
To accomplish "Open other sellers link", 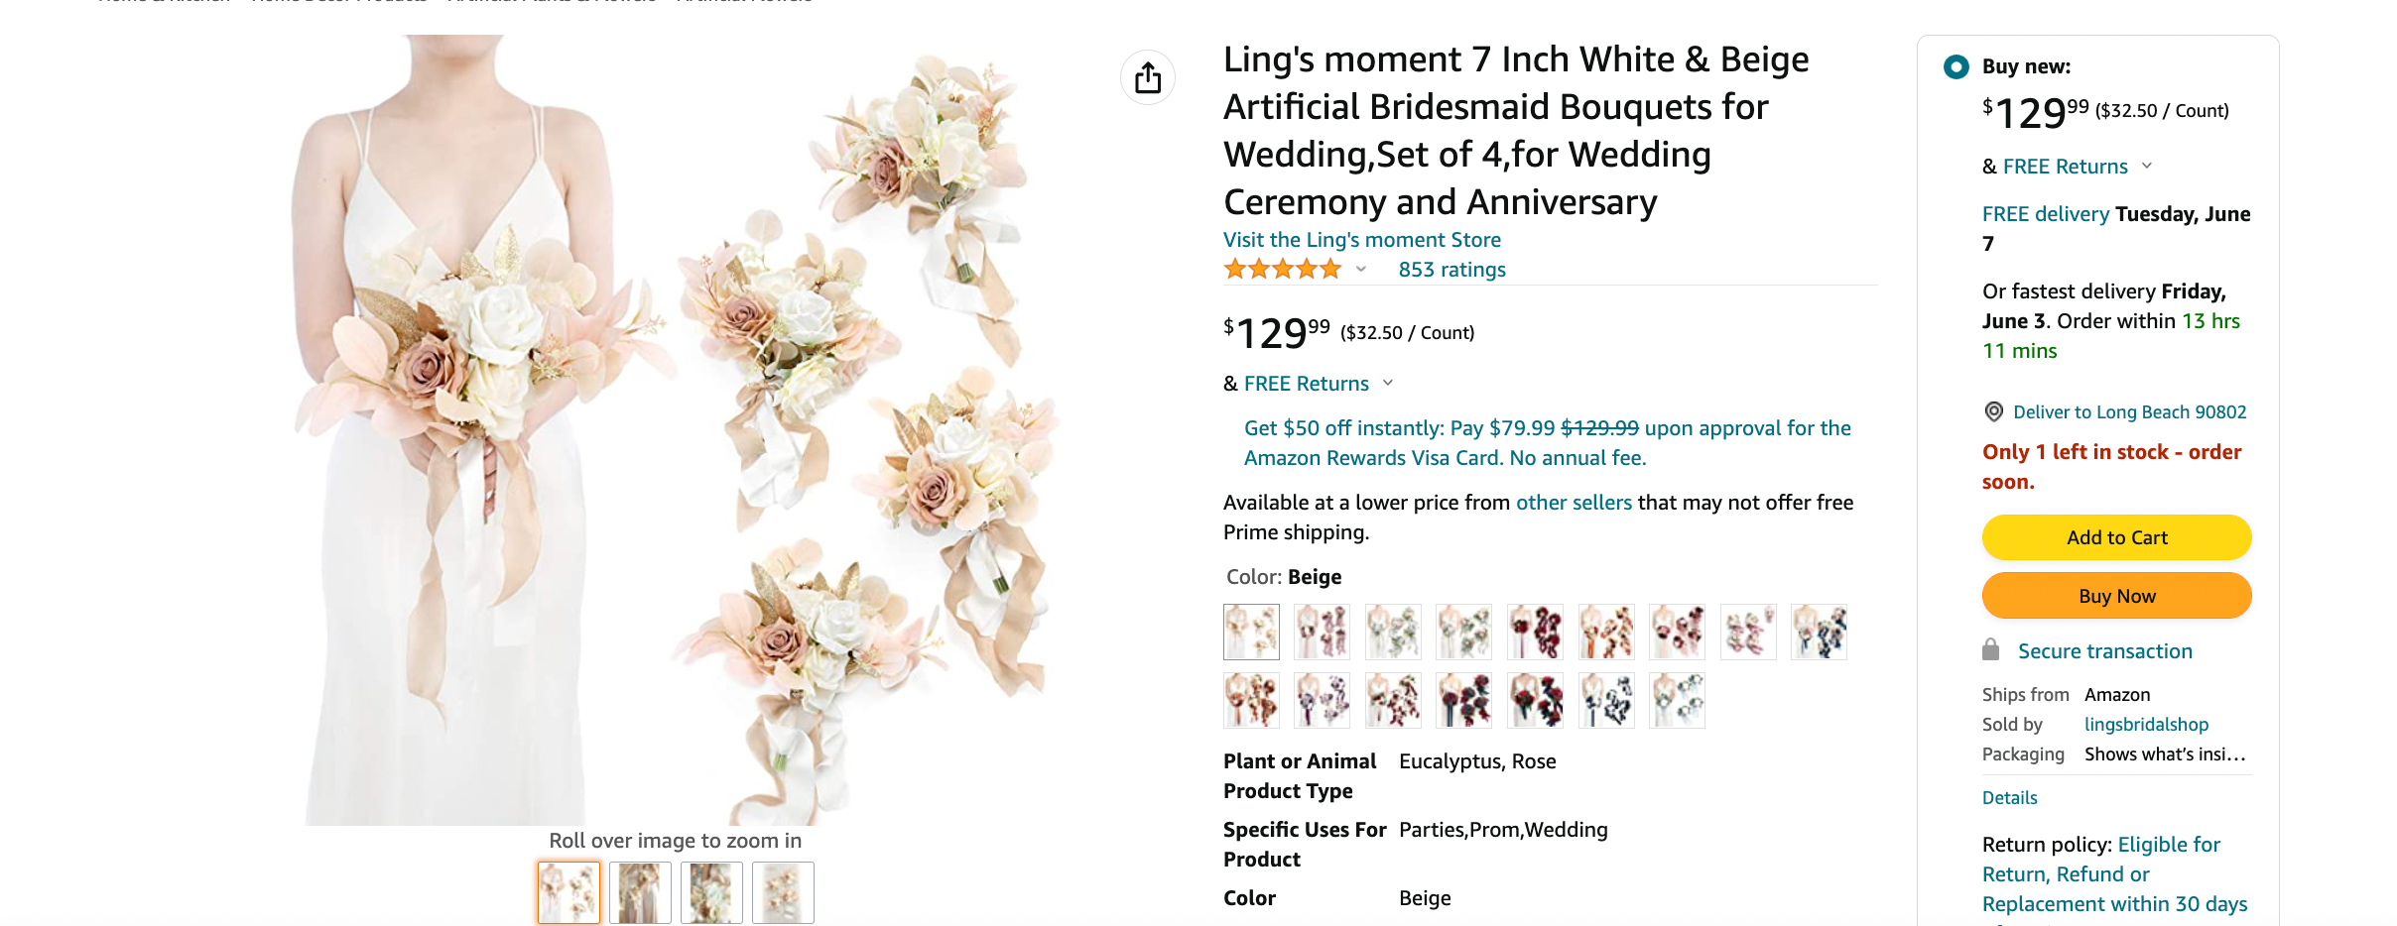I will [1574, 503].
